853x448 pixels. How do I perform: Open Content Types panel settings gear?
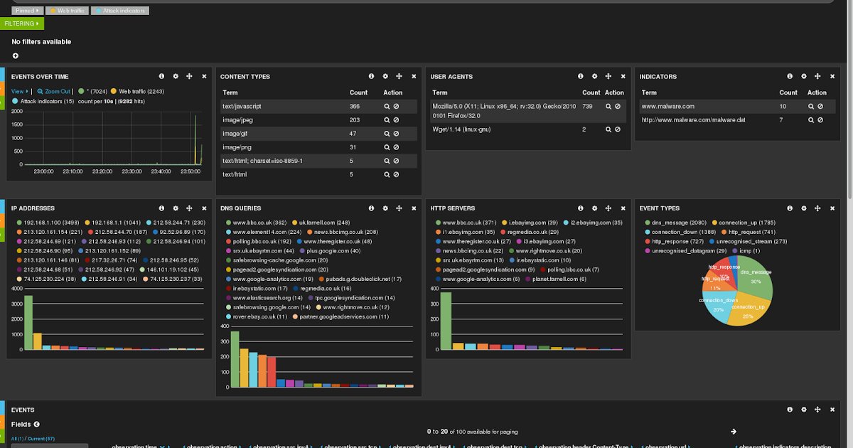click(385, 76)
